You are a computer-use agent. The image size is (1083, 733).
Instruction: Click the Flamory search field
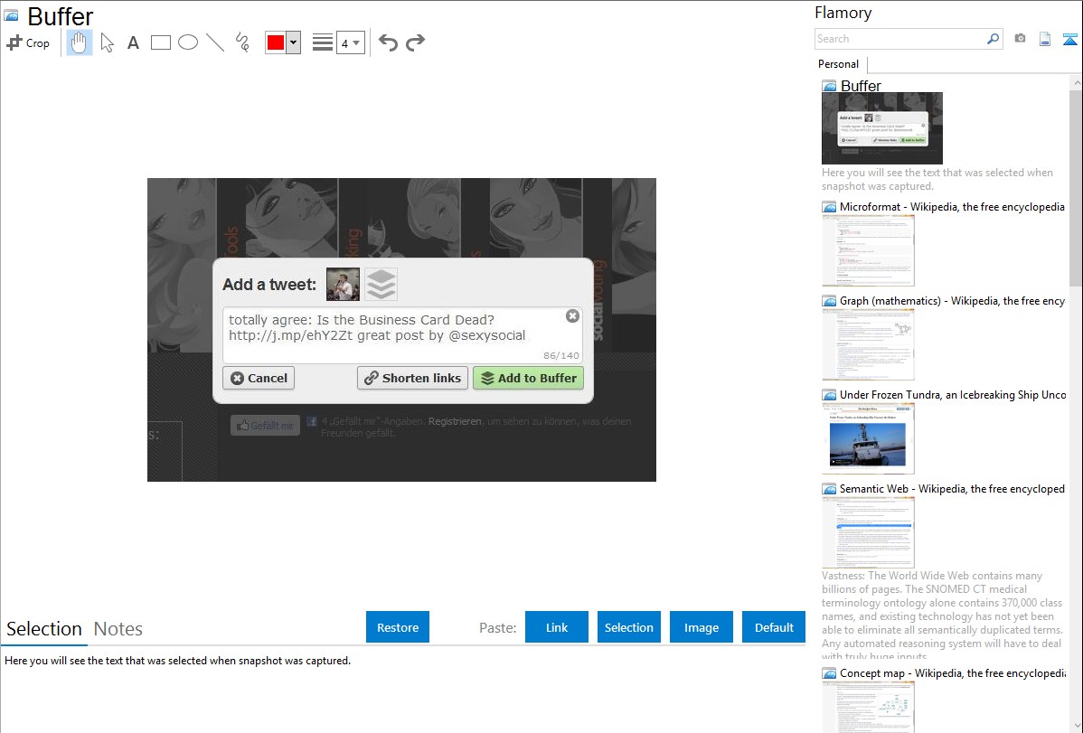[900, 39]
